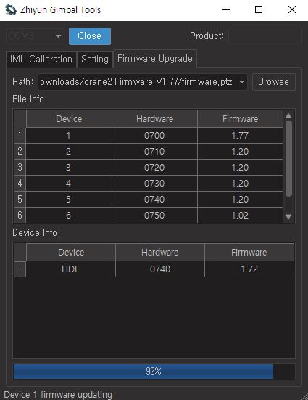
Task: Minimize the Zhiyun Gimbal Tools window
Action: [226, 10]
